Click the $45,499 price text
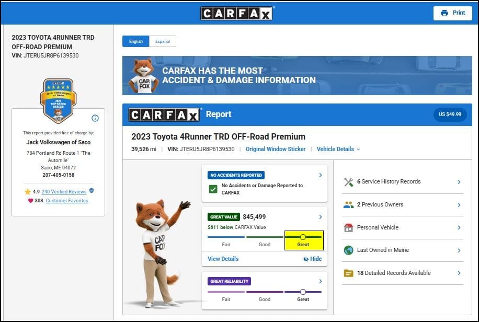Screen dimensions: 479x322 pos(254,217)
